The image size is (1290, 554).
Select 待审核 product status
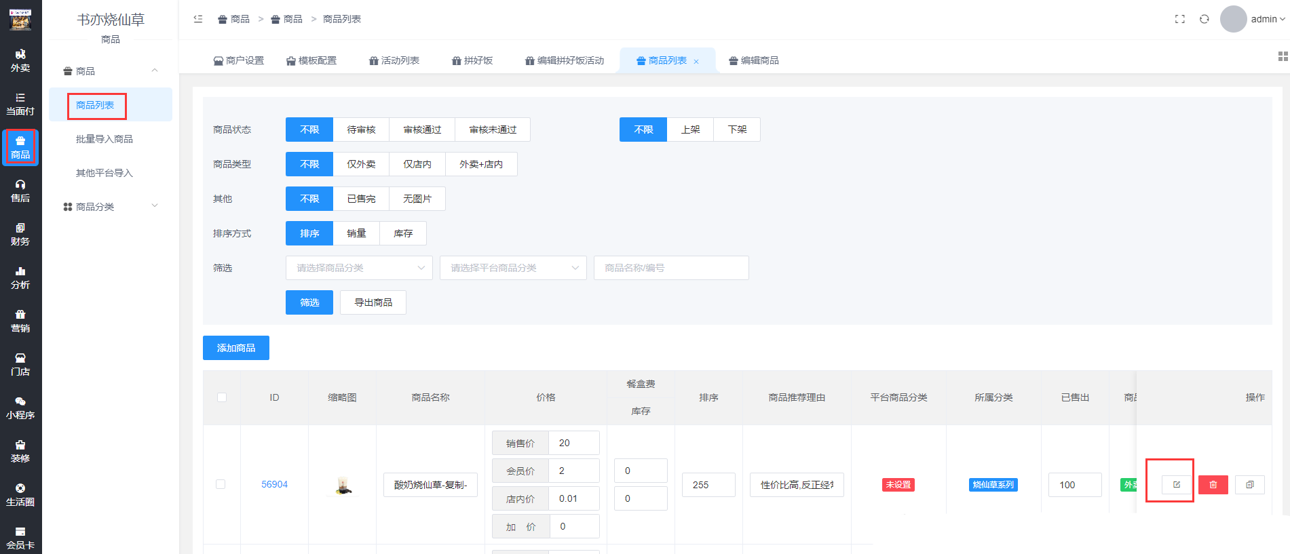[x=361, y=130]
